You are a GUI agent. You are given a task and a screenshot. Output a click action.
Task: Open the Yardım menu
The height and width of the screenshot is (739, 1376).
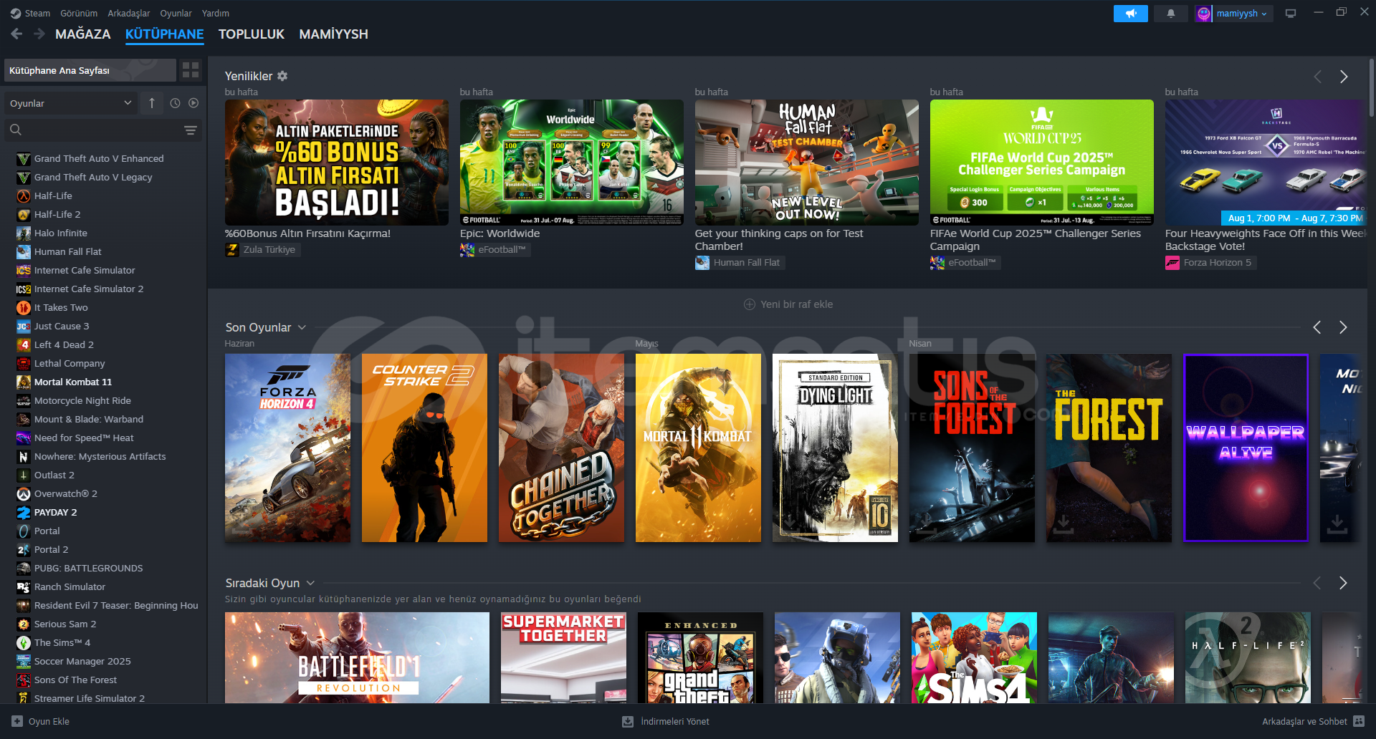pos(216,13)
